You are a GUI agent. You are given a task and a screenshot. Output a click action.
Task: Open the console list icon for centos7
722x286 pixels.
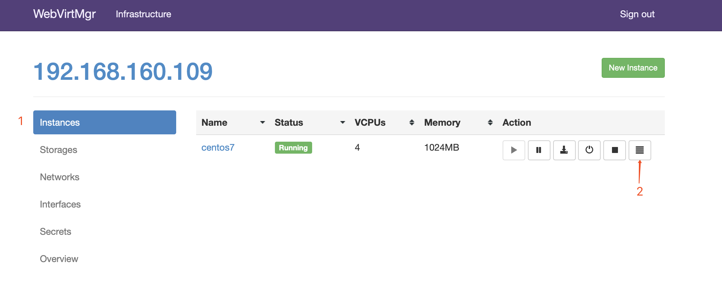coord(640,150)
